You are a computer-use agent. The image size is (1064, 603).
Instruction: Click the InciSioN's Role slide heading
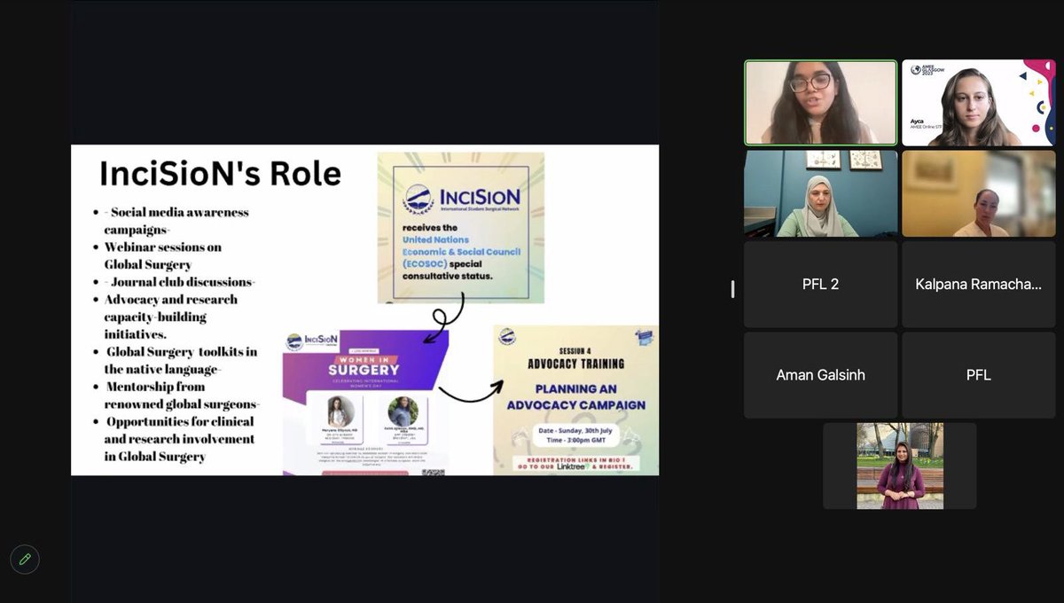tap(220, 174)
